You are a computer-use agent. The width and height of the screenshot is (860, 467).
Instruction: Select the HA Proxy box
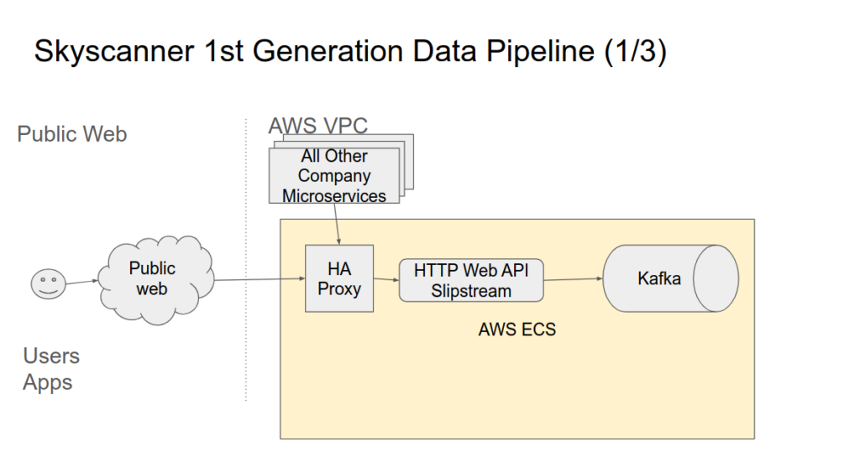tap(339, 278)
